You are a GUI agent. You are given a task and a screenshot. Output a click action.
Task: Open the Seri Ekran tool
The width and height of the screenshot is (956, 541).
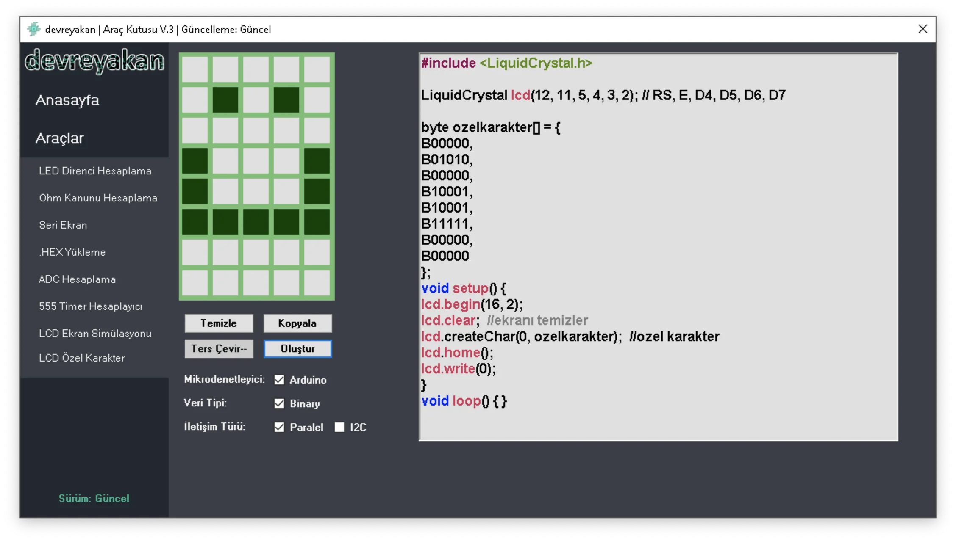[x=63, y=225]
